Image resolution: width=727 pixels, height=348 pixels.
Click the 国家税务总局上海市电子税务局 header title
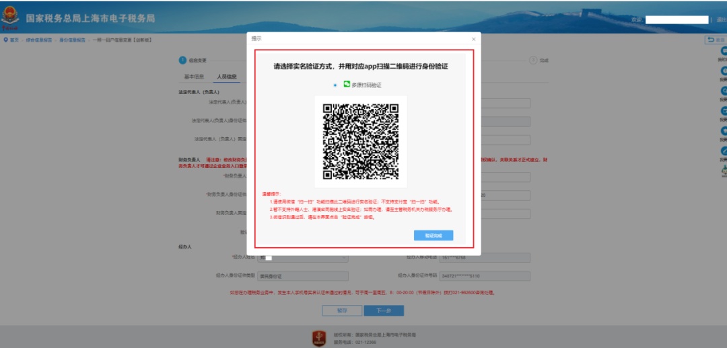point(90,19)
